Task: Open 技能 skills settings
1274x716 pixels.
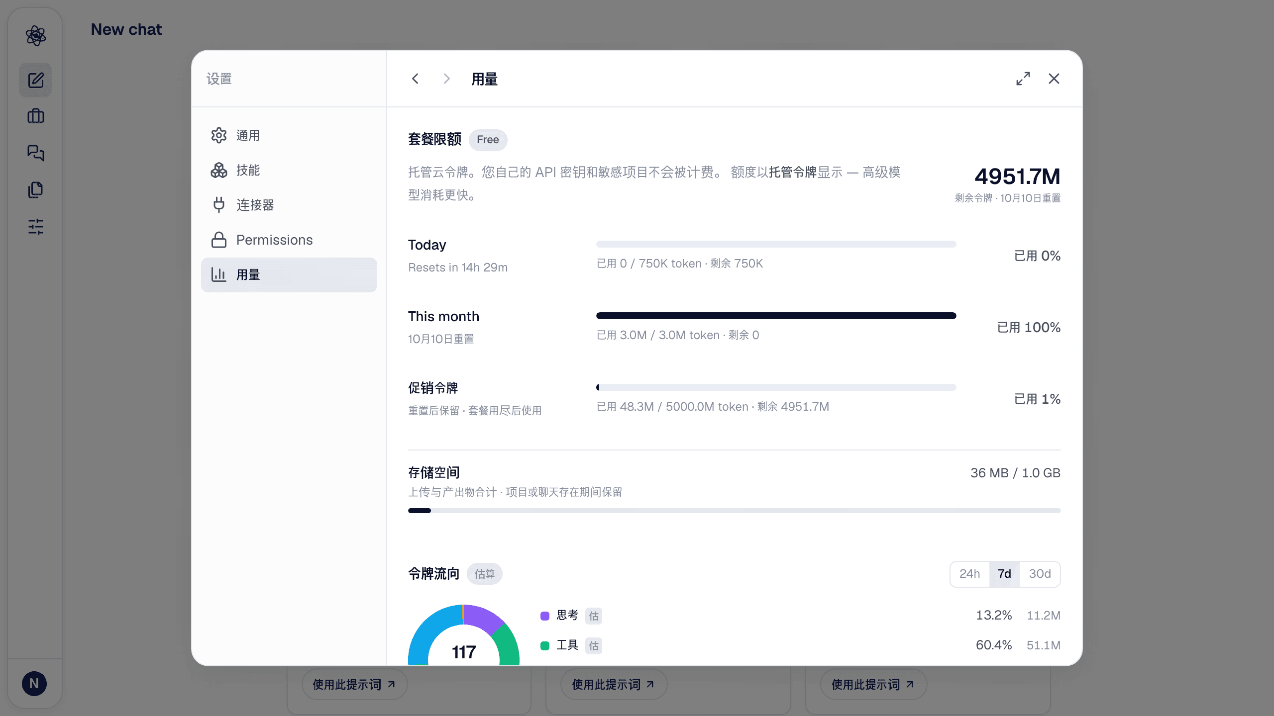Action: point(289,170)
